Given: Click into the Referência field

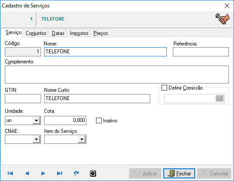Looking at the screenshot, I should click(x=201, y=52).
